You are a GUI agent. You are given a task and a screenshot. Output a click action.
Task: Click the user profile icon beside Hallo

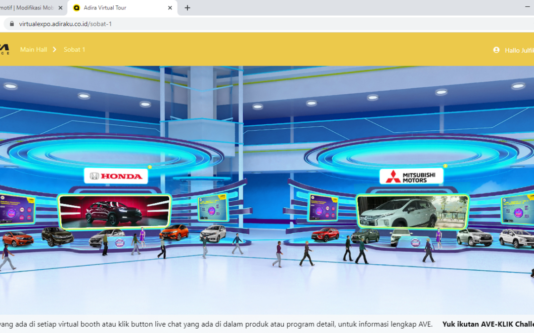tap(496, 50)
